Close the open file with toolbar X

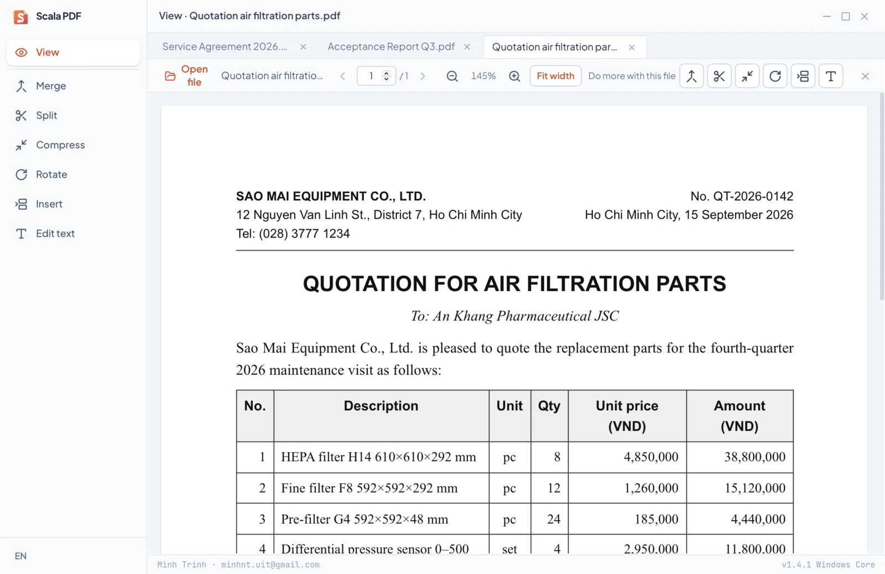tap(865, 76)
